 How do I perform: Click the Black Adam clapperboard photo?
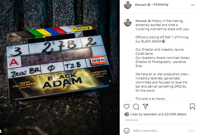(60, 67)
